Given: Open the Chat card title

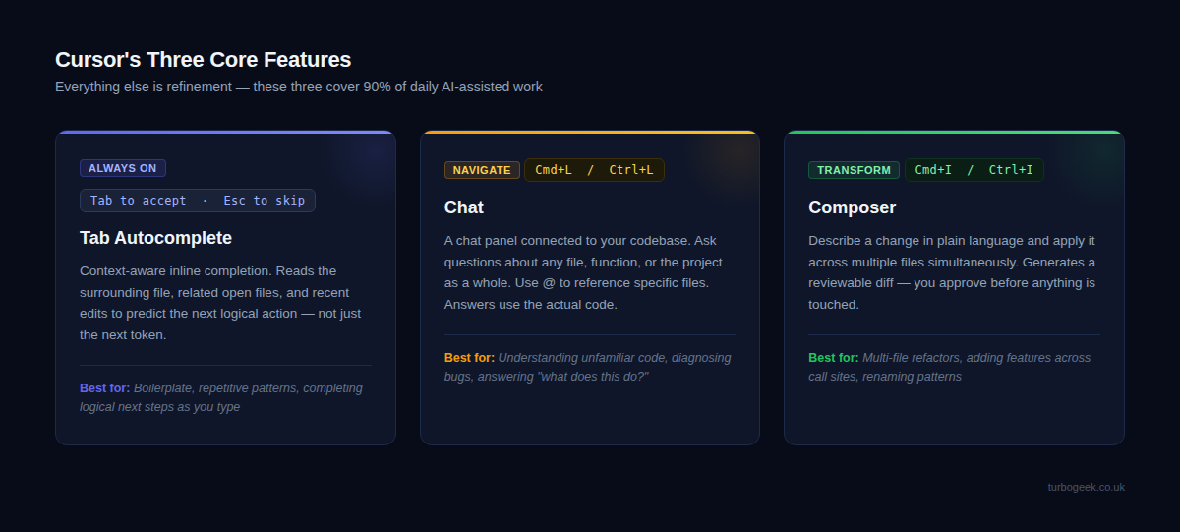Looking at the screenshot, I should click(464, 207).
